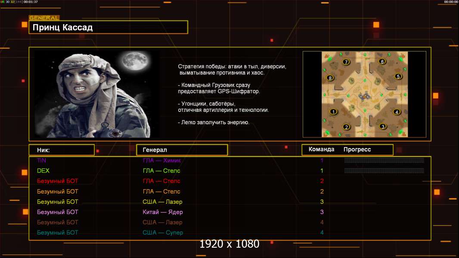
Task: Choose start position 7 on map
Action: pos(346,62)
